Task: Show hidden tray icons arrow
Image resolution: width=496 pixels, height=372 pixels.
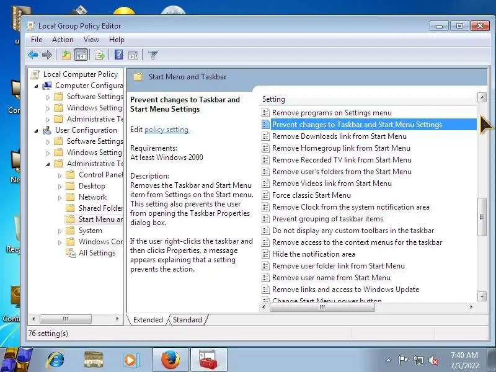Action: click(388, 360)
